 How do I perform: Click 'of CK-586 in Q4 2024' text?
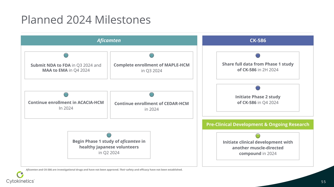[258, 103]
